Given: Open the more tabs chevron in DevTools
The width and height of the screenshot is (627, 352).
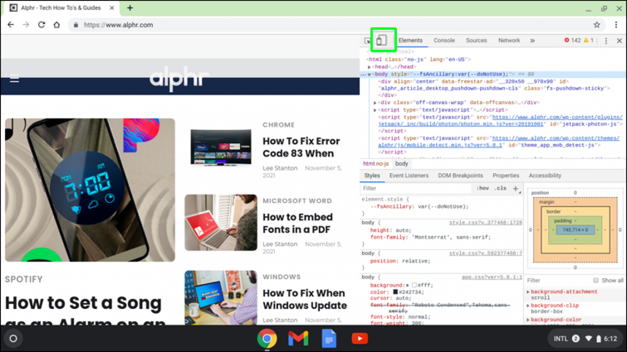Looking at the screenshot, I should [532, 41].
